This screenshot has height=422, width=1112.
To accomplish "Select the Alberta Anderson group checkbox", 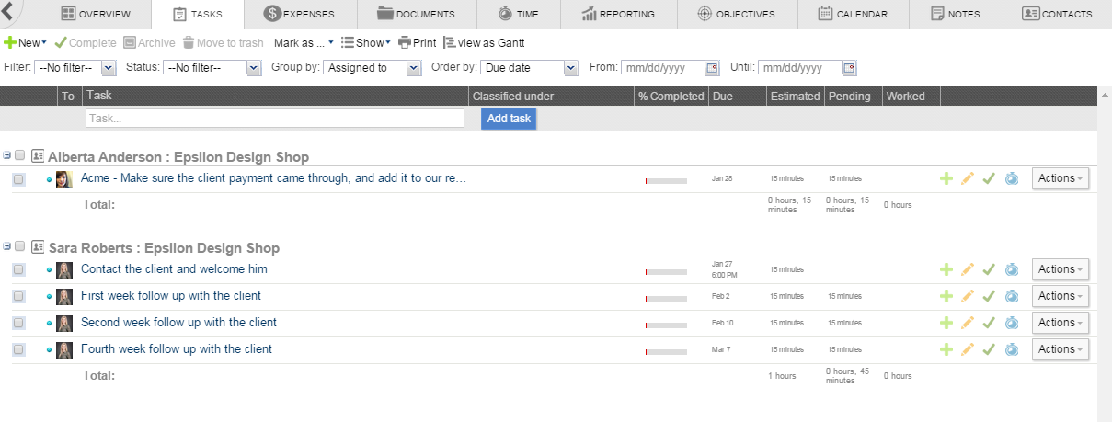I will pos(20,156).
